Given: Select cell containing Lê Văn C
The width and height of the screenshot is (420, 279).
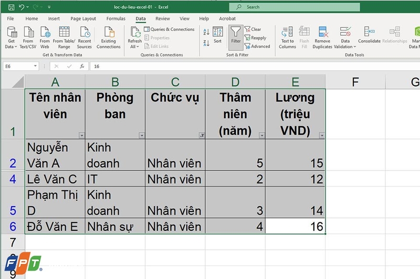Looking at the screenshot, I should click(x=55, y=178).
